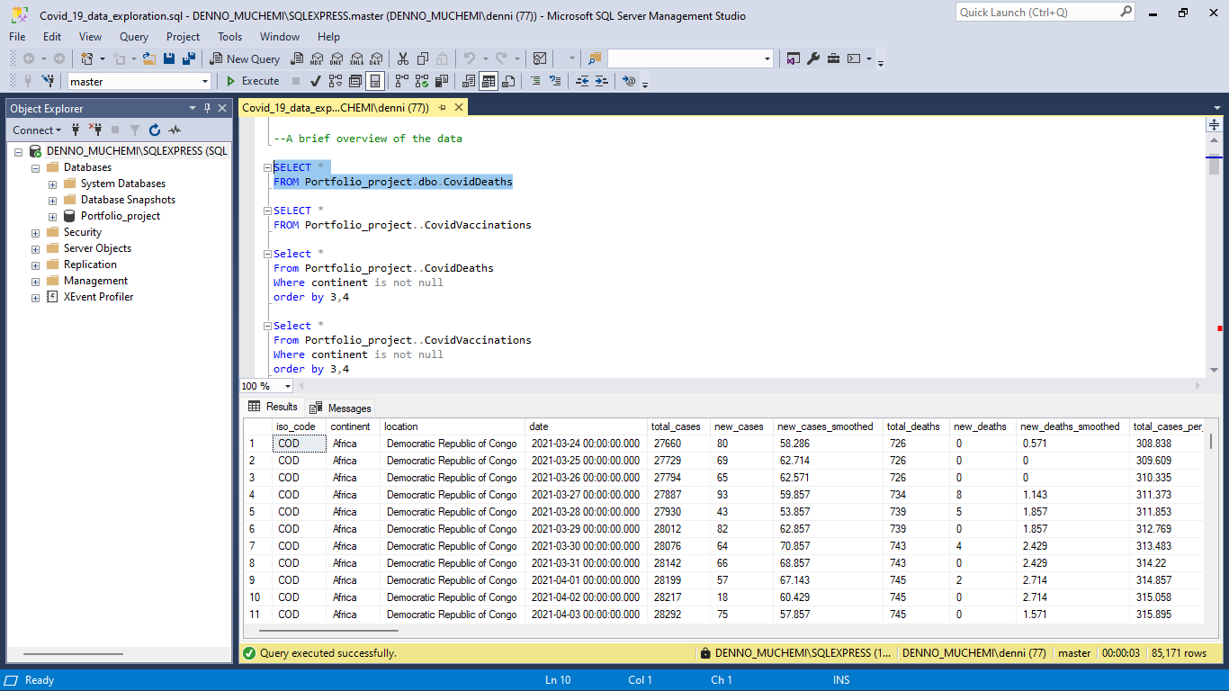Expand the System Databases node
Image resolution: width=1229 pixels, height=691 pixels.
(52, 184)
